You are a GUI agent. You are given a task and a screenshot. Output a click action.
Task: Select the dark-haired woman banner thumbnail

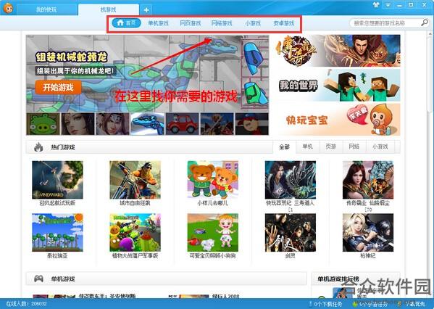coord(78,124)
